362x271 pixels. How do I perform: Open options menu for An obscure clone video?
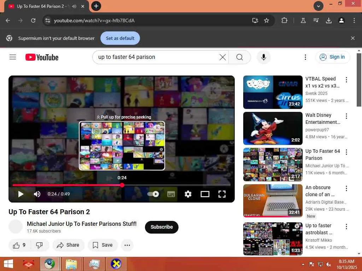(346, 188)
